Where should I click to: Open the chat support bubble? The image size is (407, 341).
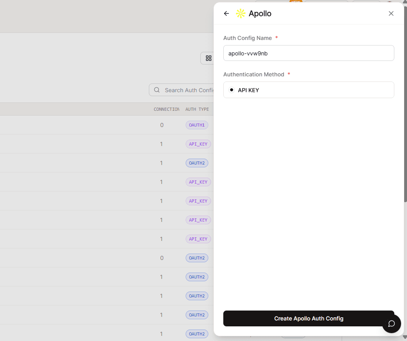pos(392,324)
